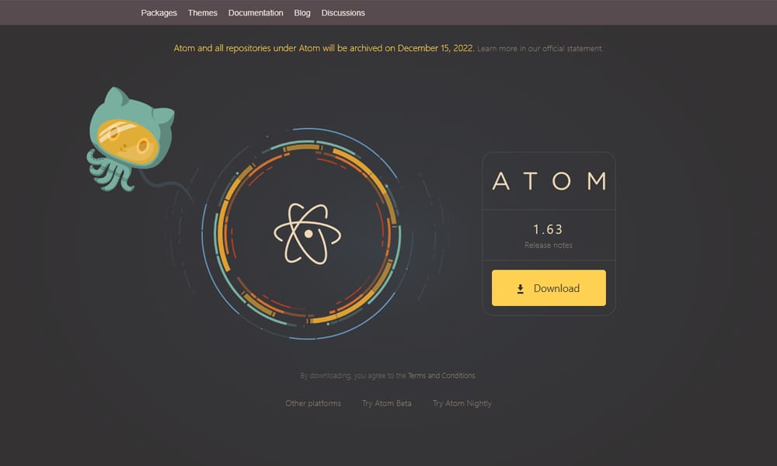The image size is (777, 466).
Task: Click the yellow Download button
Action: [x=549, y=287]
